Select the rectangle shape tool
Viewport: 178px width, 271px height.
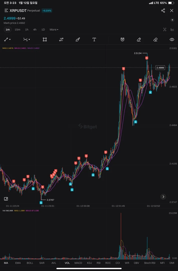click(45, 39)
